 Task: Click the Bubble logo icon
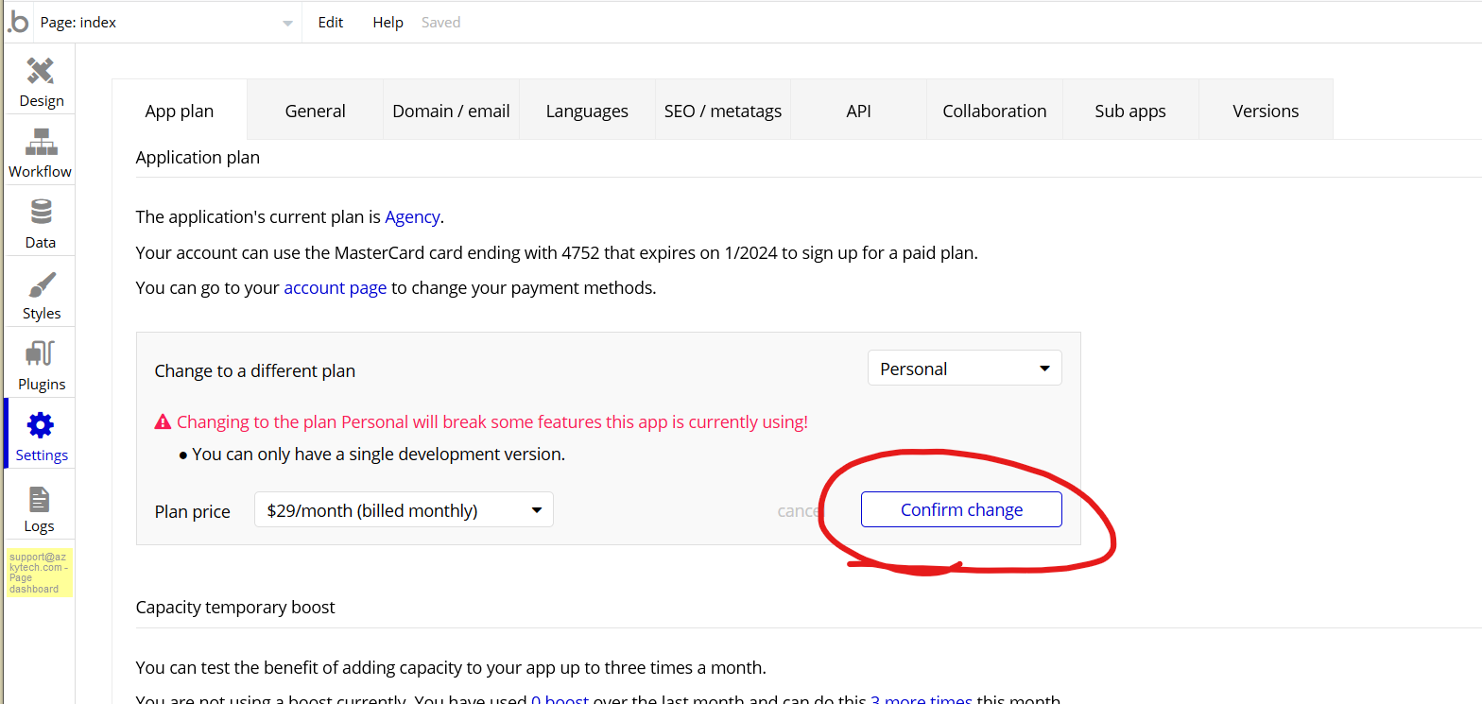pos(17,22)
